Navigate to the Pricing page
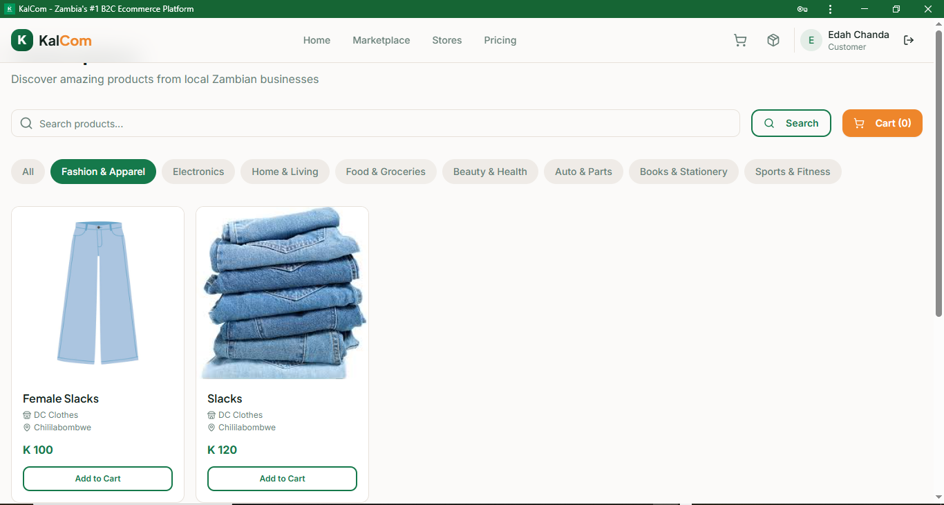Image resolution: width=944 pixels, height=505 pixels. tap(500, 41)
